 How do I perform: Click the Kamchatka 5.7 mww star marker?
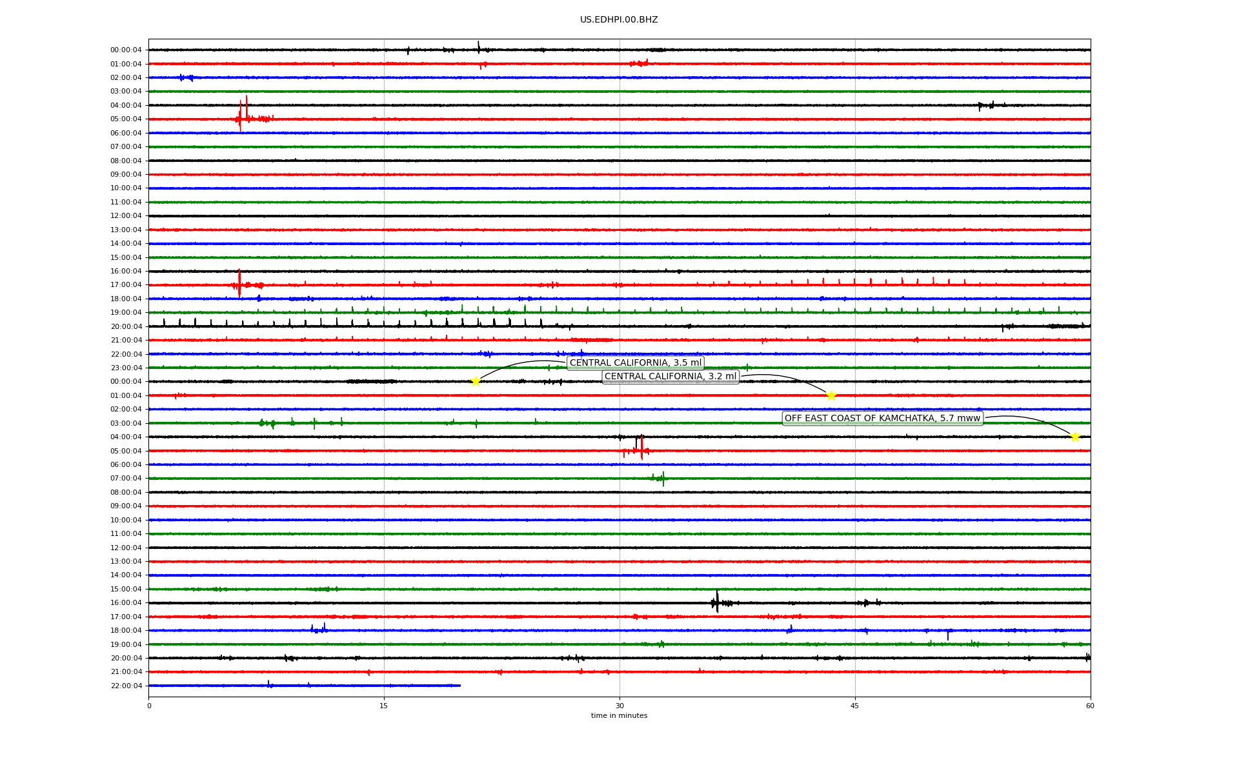(x=1075, y=437)
